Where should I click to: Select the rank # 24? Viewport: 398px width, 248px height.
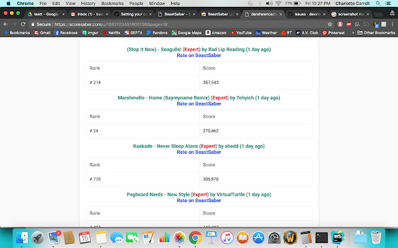(x=94, y=131)
